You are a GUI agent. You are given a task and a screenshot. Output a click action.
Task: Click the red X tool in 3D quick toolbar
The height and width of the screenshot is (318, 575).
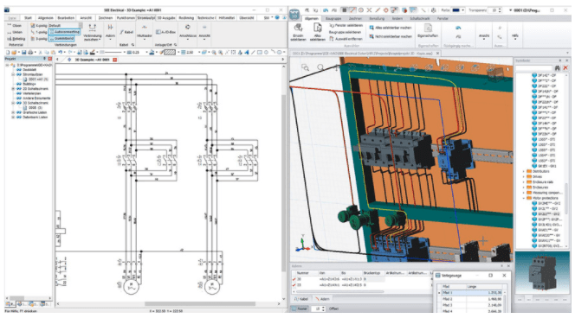369,10
